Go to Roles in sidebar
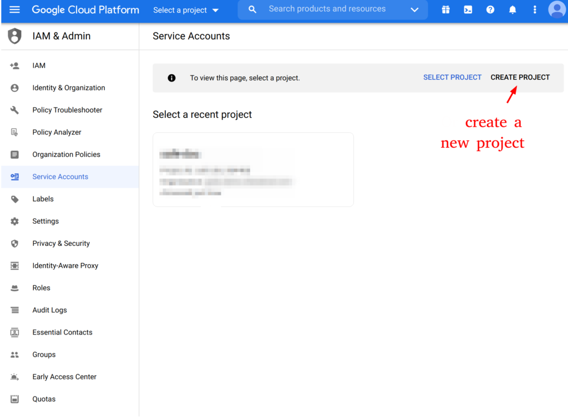 [x=41, y=288]
